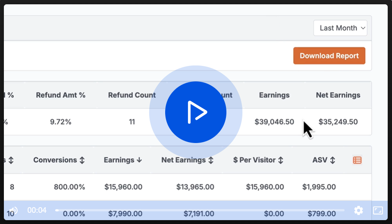Enter fullscreen mode in the video player

(x=378, y=210)
